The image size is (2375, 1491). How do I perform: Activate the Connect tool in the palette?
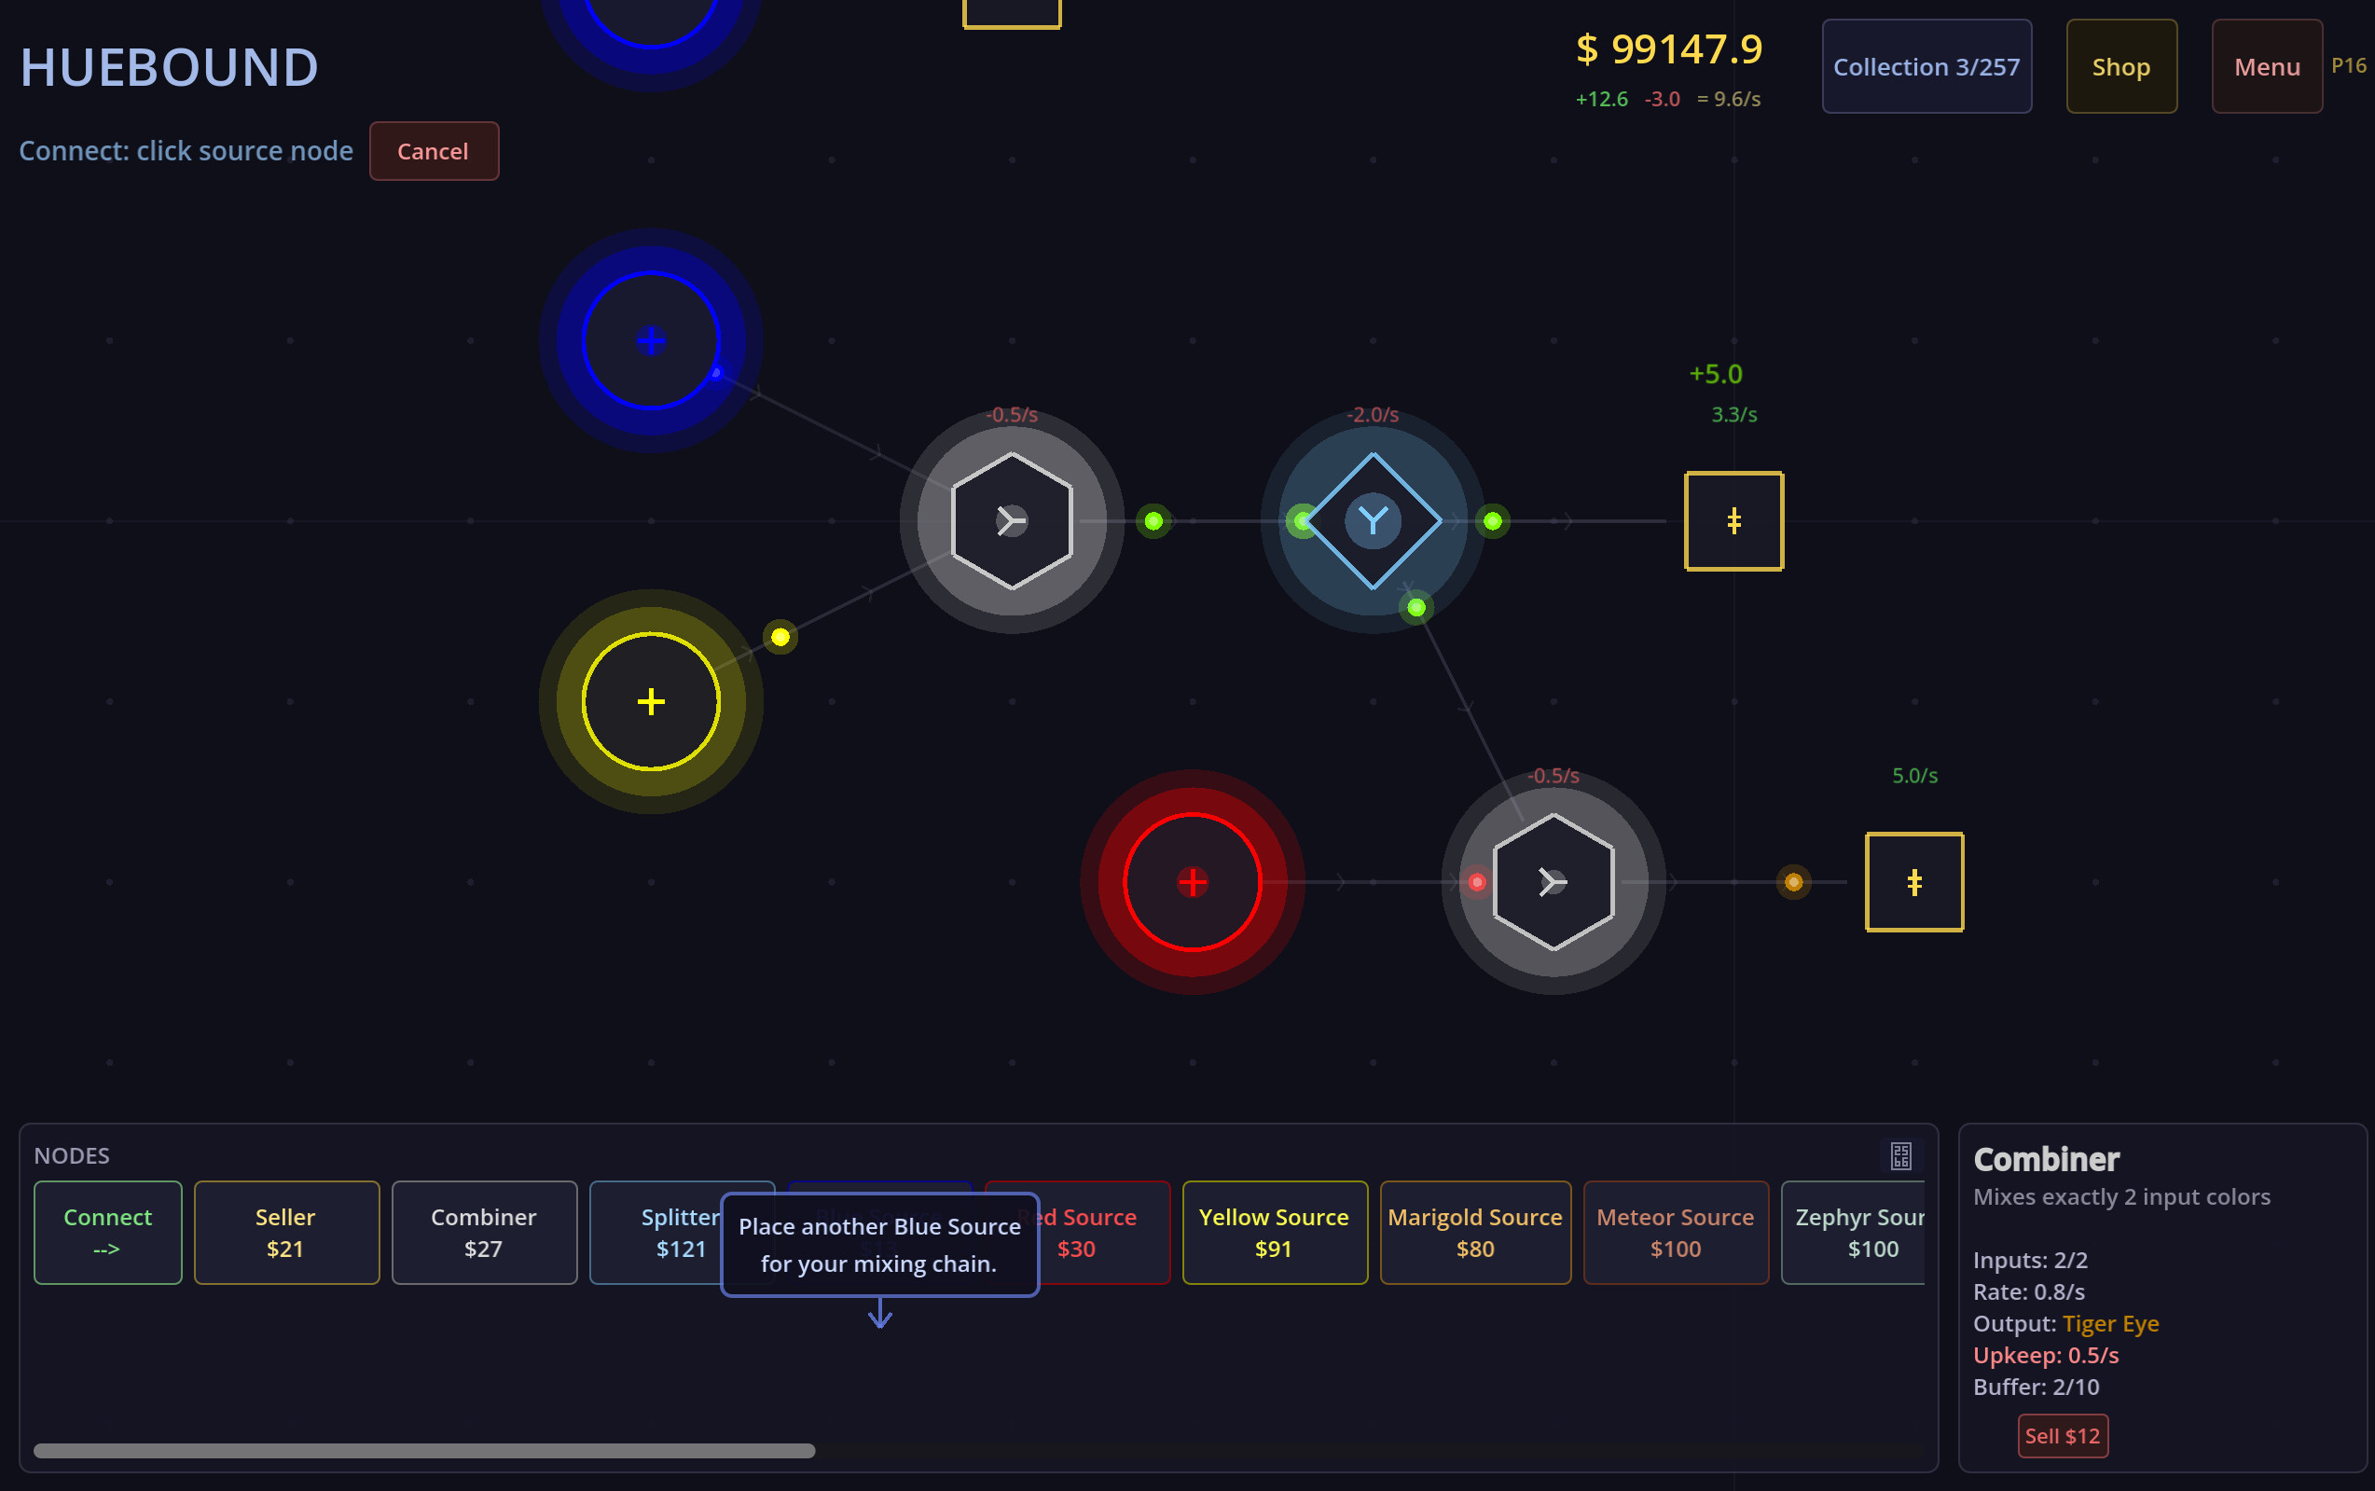106,1232
